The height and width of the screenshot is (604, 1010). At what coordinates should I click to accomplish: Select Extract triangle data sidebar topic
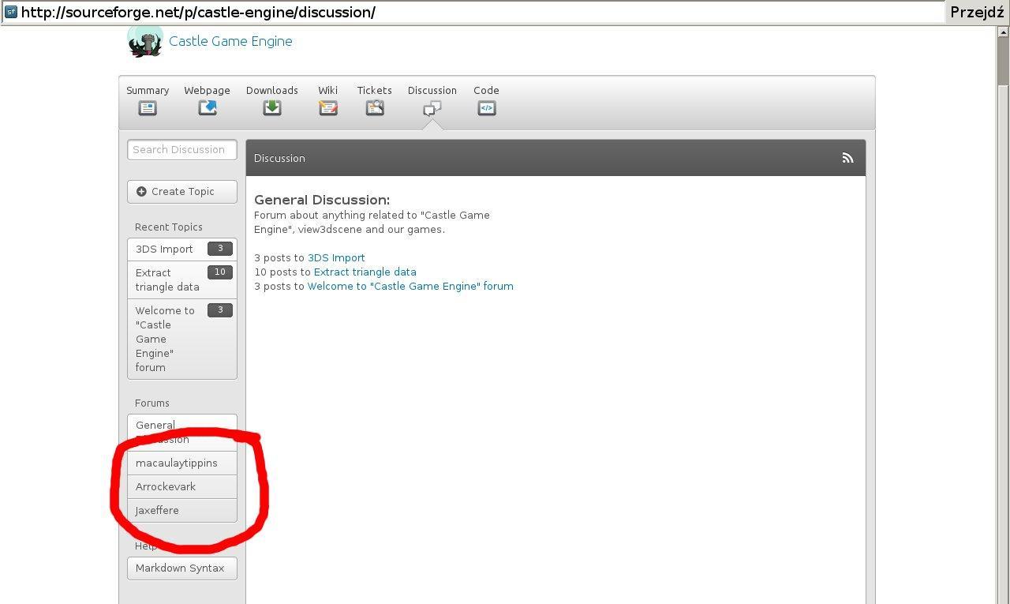(167, 279)
